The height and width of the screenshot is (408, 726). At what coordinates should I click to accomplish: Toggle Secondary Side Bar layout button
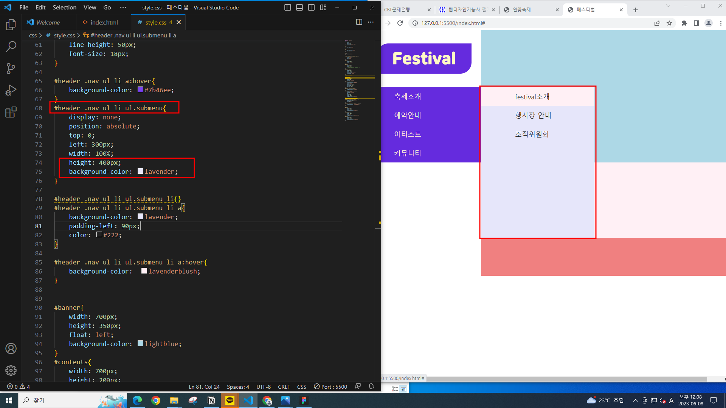click(x=311, y=8)
